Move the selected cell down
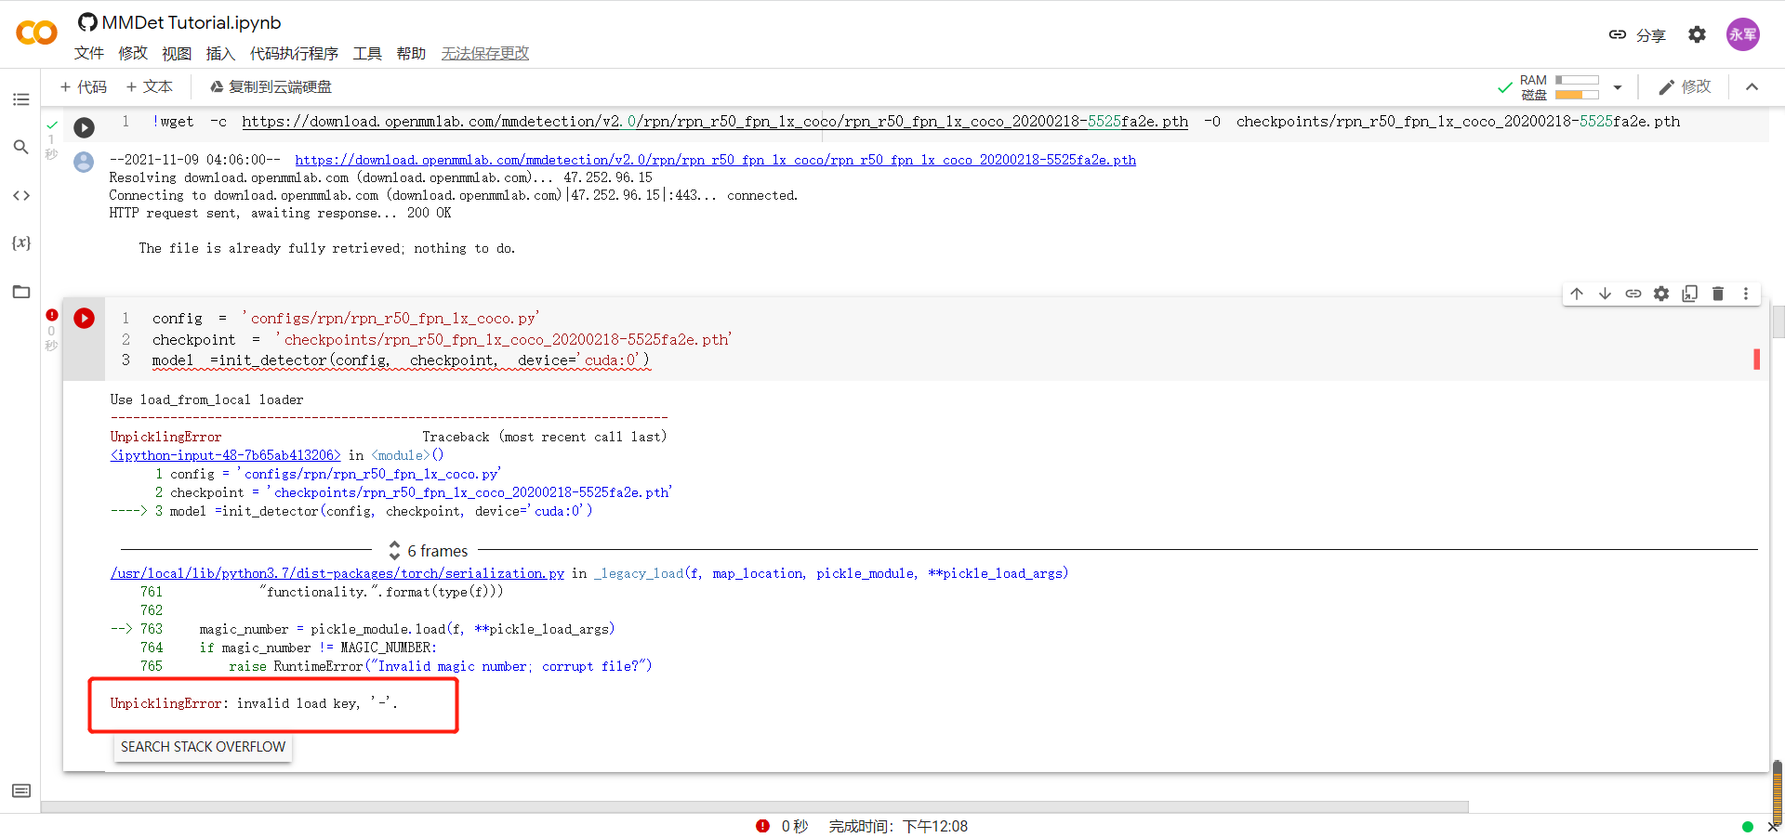The width and height of the screenshot is (1785, 838). coord(1605,293)
